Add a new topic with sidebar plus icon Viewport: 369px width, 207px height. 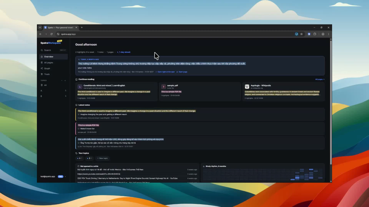65,80
